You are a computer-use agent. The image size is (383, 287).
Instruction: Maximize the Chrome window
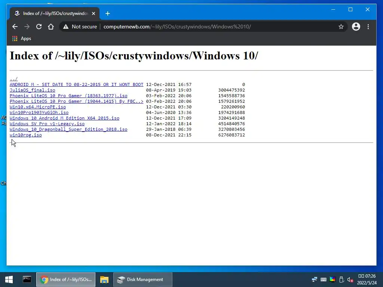350,9
